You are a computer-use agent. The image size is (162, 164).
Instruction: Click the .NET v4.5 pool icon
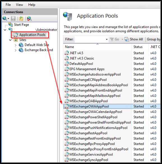click(x=67, y=53)
